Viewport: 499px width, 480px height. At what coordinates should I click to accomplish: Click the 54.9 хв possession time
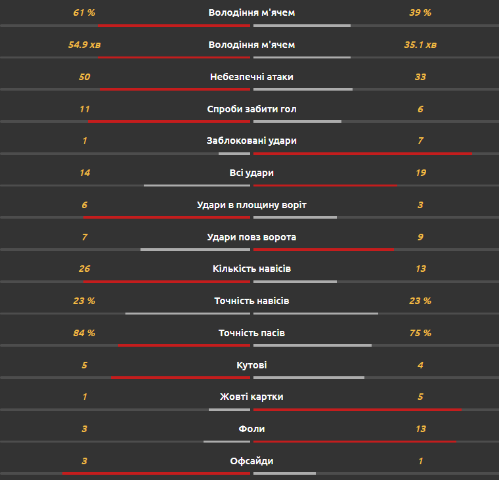pyautogui.click(x=84, y=45)
